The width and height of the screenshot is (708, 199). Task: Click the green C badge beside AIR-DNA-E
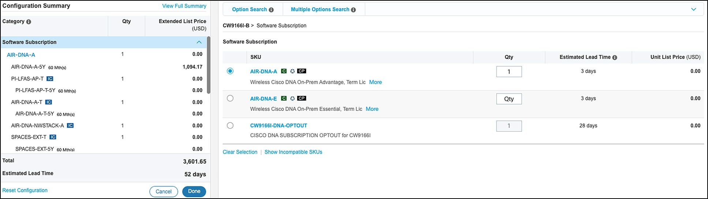click(x=284, y=98)
